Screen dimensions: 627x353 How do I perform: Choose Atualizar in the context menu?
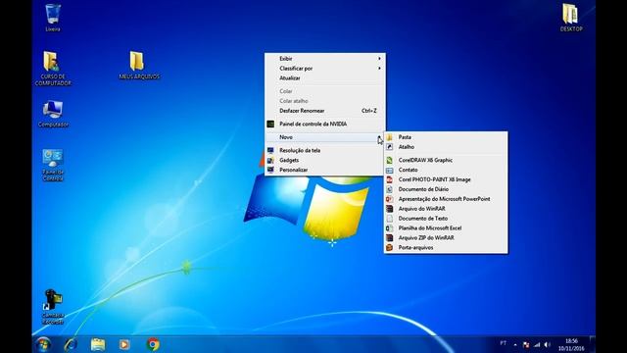pos(324,78)
